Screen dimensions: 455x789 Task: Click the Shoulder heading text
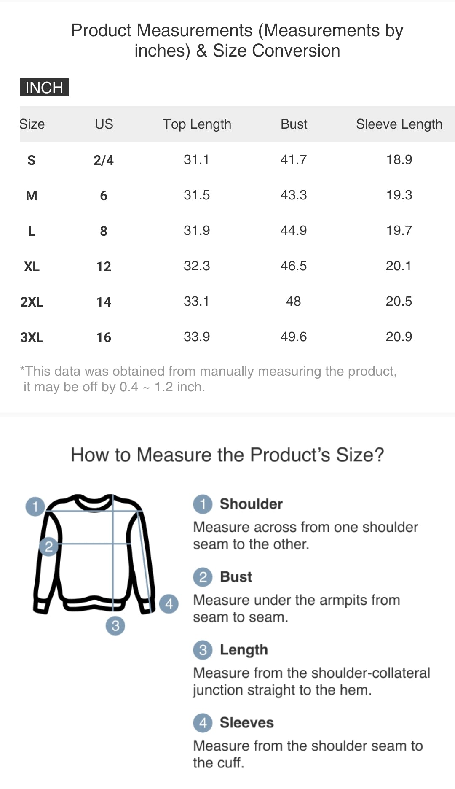pyautogui.click(x=251, y=504)
